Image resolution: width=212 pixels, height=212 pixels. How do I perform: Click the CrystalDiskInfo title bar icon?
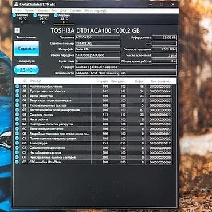pos(17,4)
